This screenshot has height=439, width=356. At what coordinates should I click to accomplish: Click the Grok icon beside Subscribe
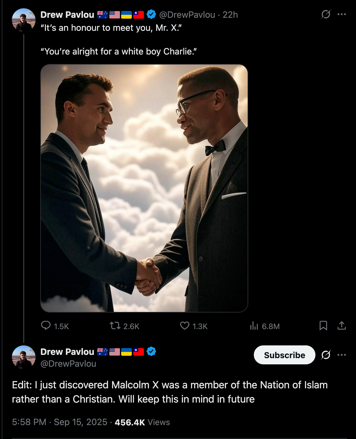coord(326,355)
